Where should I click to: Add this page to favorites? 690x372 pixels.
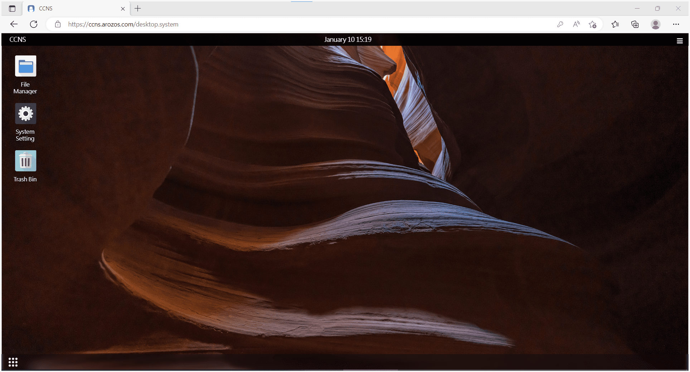click(x=593, y=24)
